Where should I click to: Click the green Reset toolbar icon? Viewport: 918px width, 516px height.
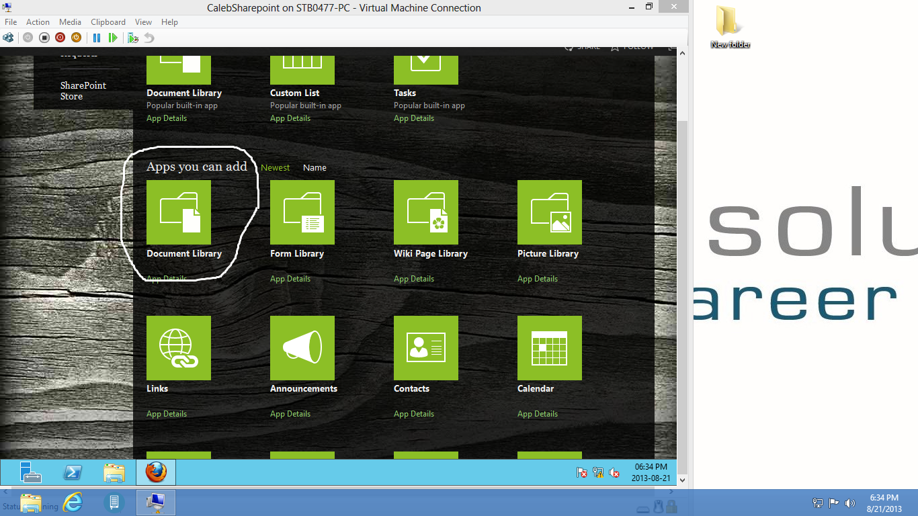tap(113, 38)
